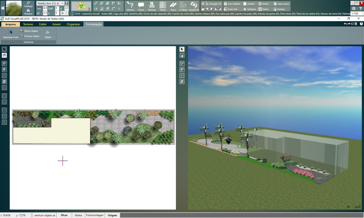364x218 pixels.
Task: Open the Padrão pattern dropdown
Action: point(62,3)
